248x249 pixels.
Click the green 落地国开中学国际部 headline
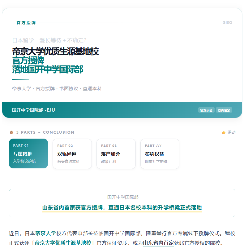(48, 69)
